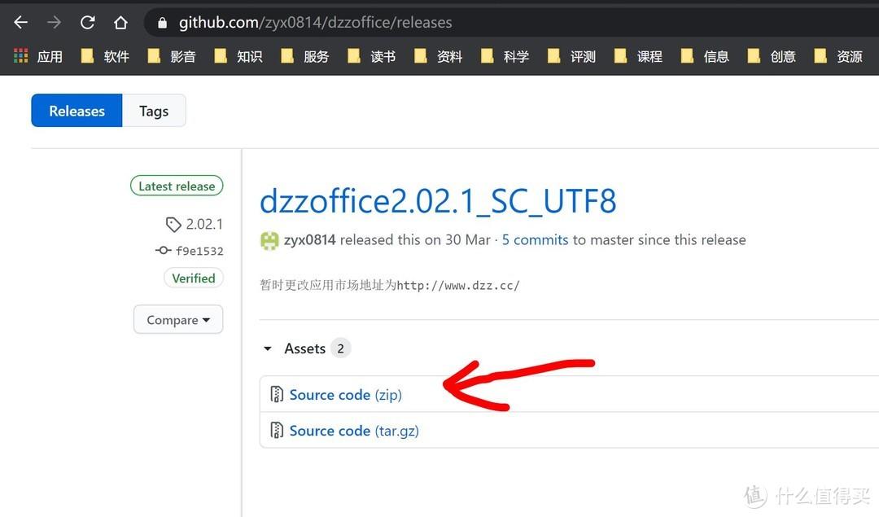Click the http://www.dzz.cc/ text in description
Viewport: 879px width, 517px height.
click(458, 286)
